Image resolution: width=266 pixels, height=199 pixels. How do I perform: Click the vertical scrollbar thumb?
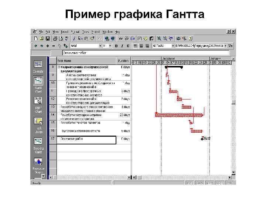tap(233, 102)
